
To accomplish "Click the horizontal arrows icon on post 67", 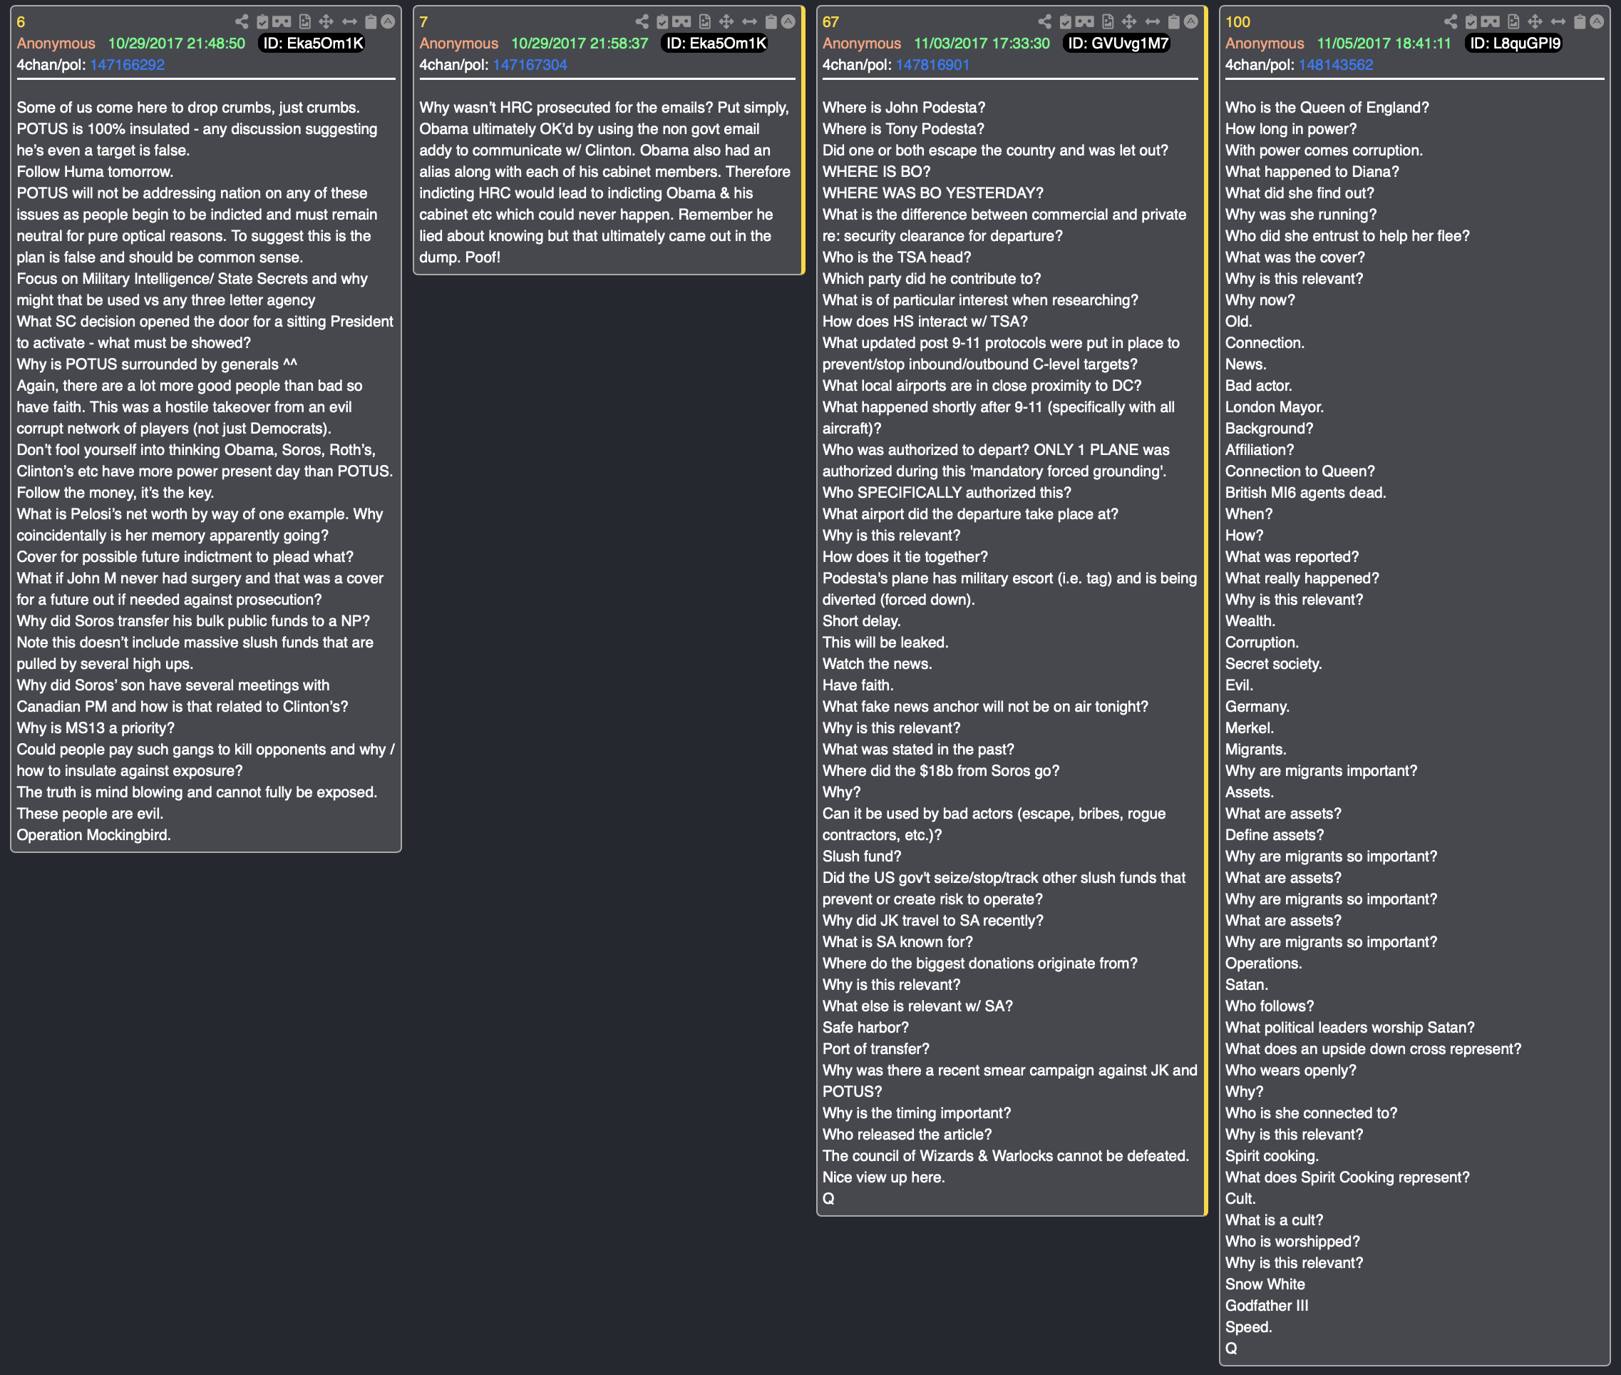I will click(x=1153, y=21).
